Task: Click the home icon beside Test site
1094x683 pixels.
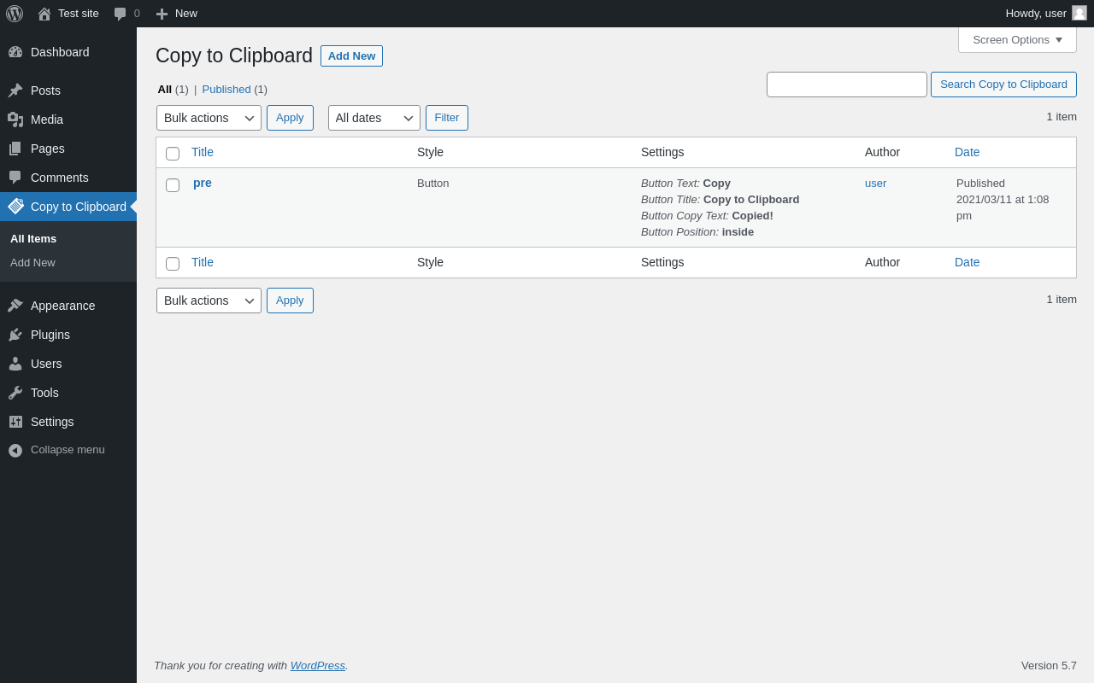Action: (x=44, y=14)
